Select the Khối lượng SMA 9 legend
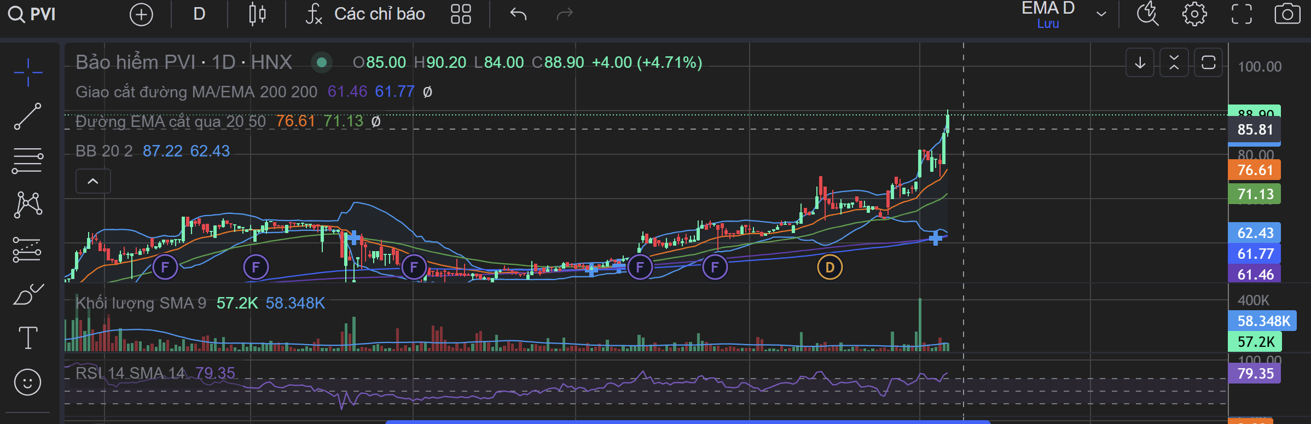 pos(141,303)
